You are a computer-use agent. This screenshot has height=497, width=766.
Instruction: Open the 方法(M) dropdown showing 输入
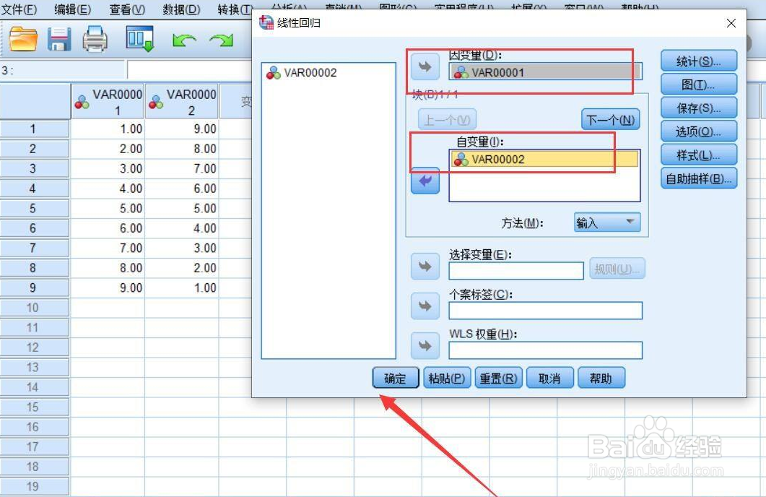tap(606, 222)
